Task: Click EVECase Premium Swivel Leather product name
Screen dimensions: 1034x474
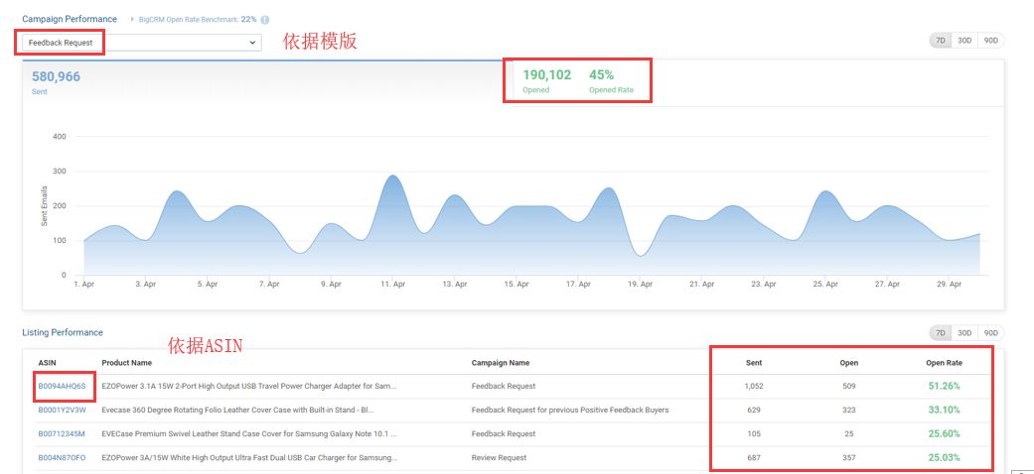Action: click(x=249, y=434)
